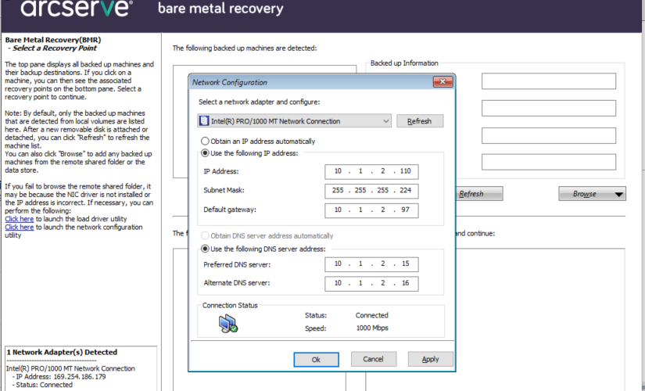Viewport: 645px width, 391px height.
Task: Click the bare metal recovery header title
Action: [220, 9]
